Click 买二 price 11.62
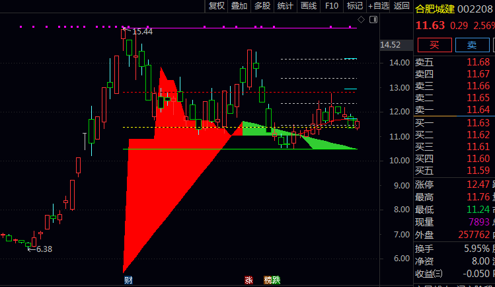 coord(478,135)
